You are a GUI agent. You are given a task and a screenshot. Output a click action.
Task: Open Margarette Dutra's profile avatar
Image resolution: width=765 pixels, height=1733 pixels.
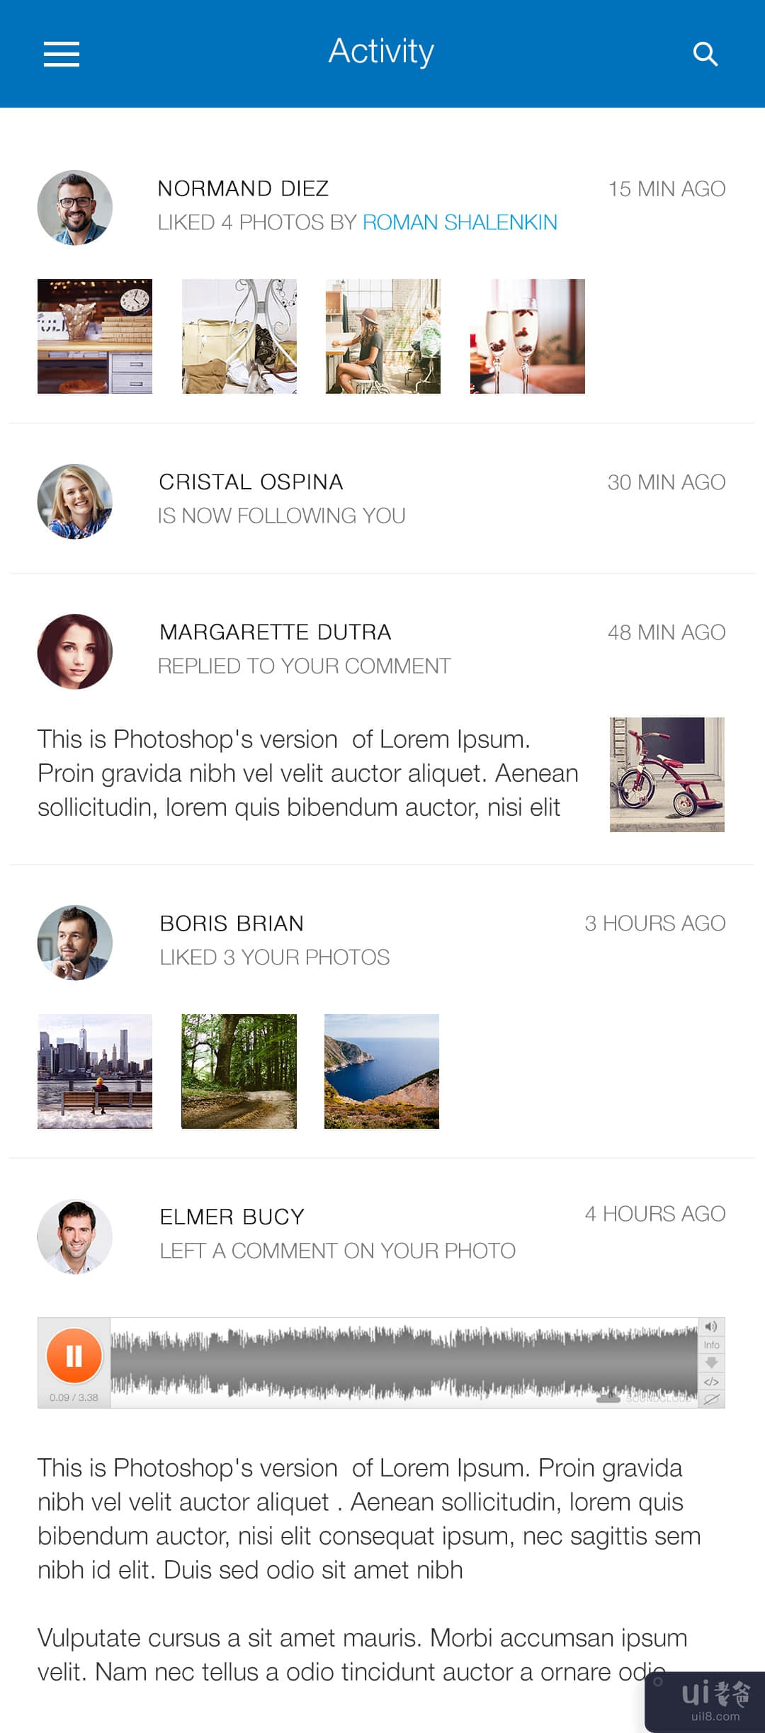click(75, 652)
